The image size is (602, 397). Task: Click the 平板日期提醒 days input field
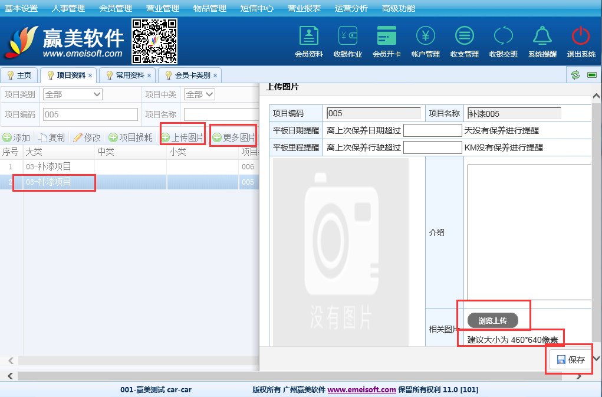432,130
